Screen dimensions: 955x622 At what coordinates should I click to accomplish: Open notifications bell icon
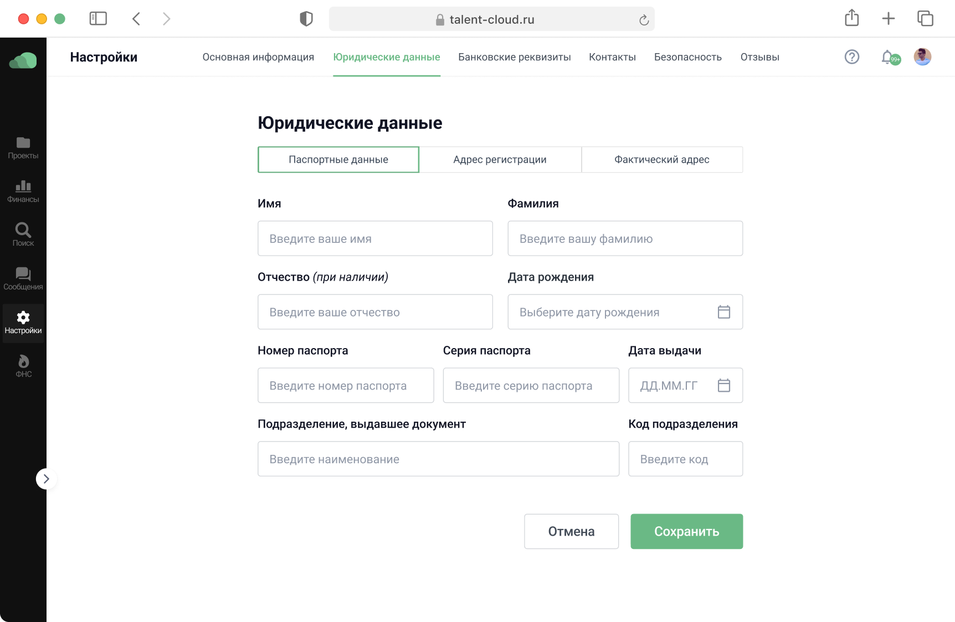click(888, 57)
